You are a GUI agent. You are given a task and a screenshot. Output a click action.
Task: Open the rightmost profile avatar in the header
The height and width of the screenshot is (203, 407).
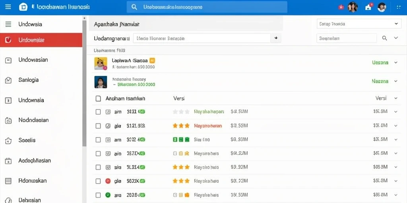(x=382, y=7)
